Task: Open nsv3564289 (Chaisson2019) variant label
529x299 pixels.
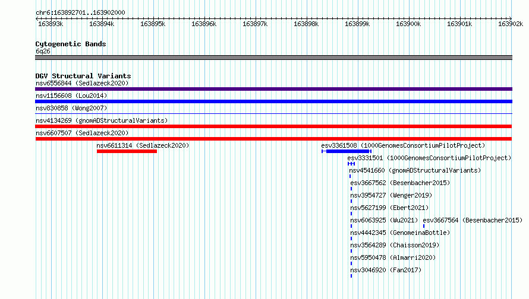Action: 395,245
